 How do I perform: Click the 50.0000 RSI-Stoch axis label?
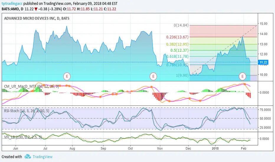(x=265, y=119)
